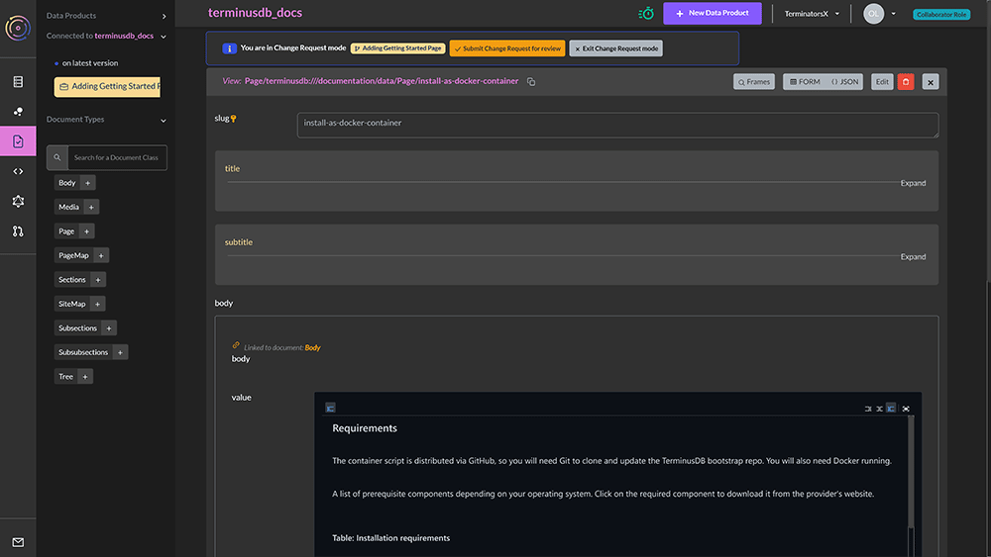
Task: Open the Sections document type
Action: point(72,279)
